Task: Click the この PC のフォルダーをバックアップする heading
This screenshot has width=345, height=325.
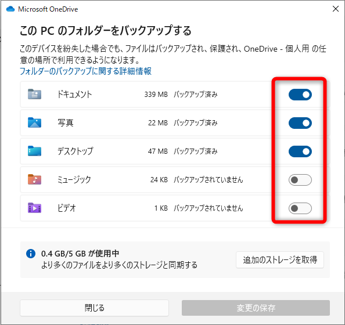Action: (x=105, y=31)
